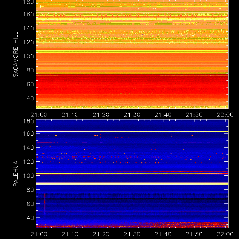Select the 21:00 time label below Sagamore Hill plot
This screenshot has height=239, width=239.
click(39, 115)
